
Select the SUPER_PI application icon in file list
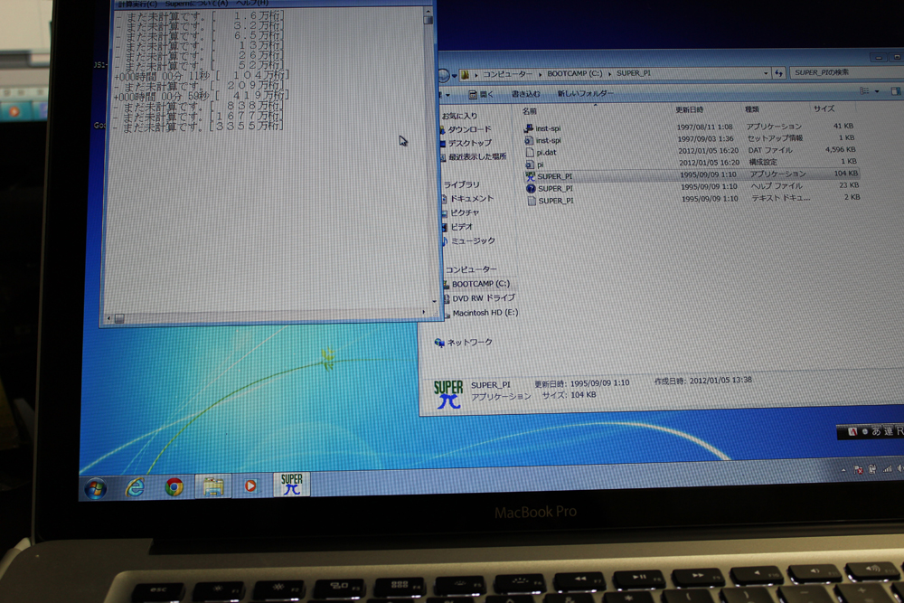[531, 176]
